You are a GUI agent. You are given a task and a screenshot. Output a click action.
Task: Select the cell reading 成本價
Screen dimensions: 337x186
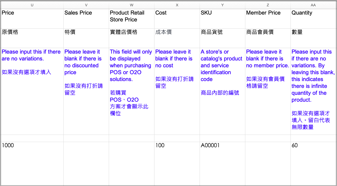tap(177, 38)
